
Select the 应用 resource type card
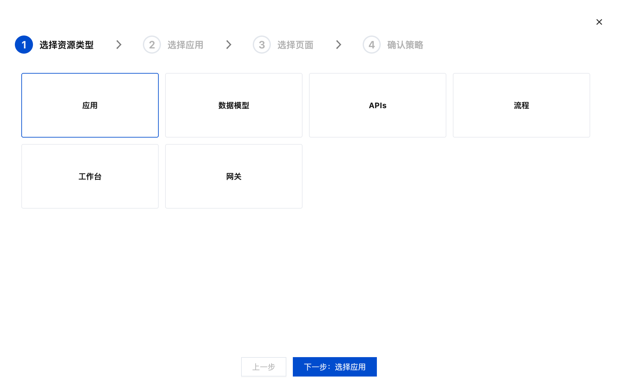point(90,105)
